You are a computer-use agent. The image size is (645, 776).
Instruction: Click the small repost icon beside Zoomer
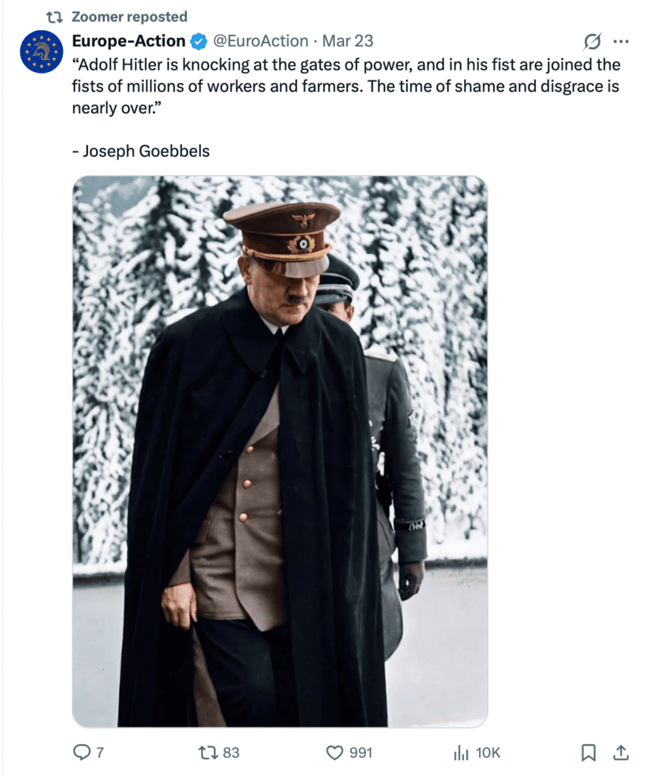(55, 17)
